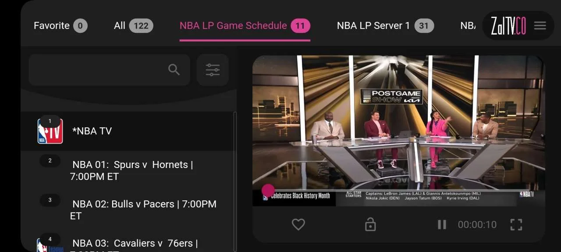This screenshot has width=561, height=252.
Task: Click the video preview thumbnail
Action: pyautogui.click(x=399, y=131)
